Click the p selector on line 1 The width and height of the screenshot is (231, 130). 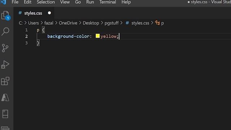pos(38,30)
